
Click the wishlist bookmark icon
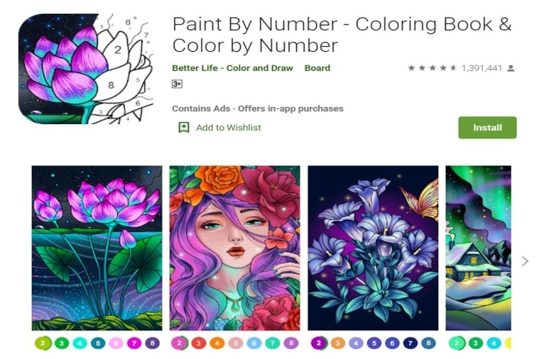point(184,128)
